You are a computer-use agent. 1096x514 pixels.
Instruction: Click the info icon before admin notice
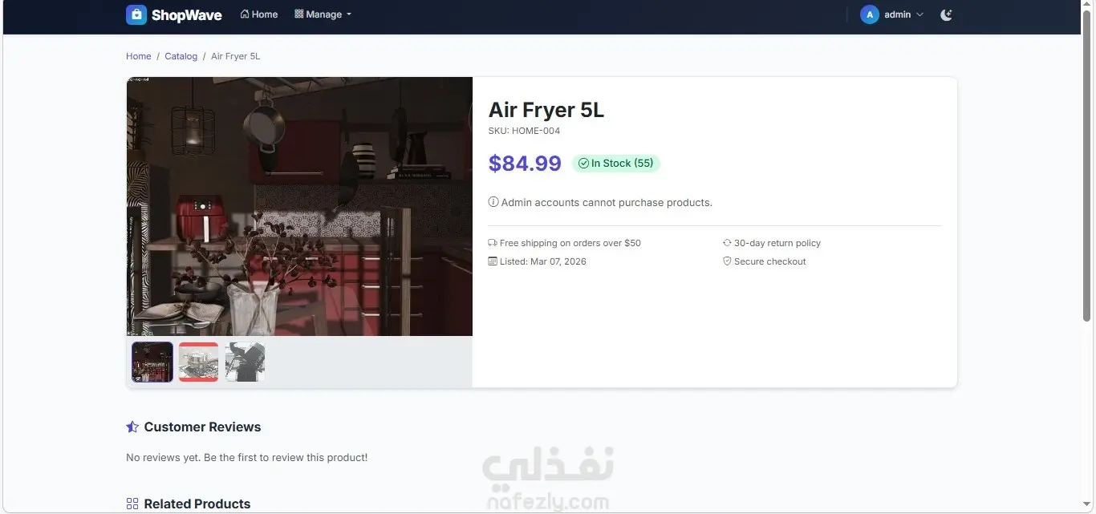tap(493, 202)
